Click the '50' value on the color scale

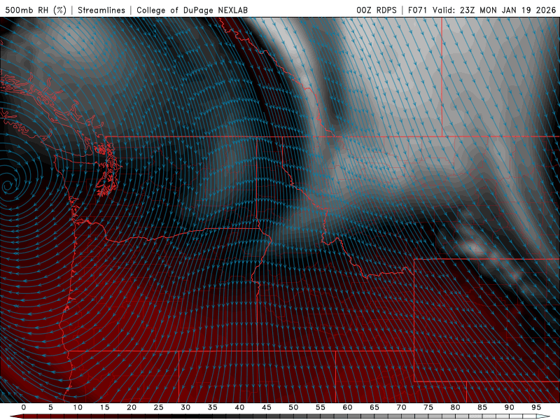point(293,407)
